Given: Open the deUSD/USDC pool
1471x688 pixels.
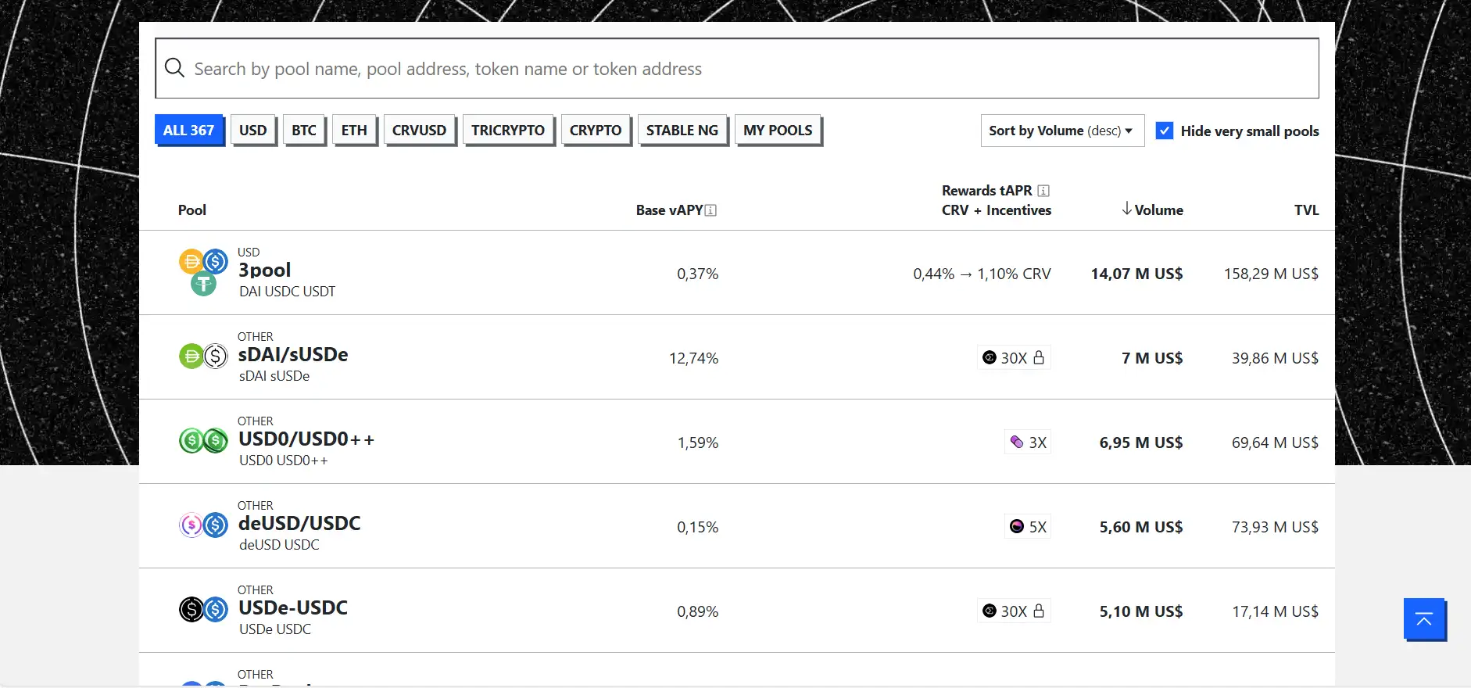Looking at the screenshot, I should [x=299, y=524].
